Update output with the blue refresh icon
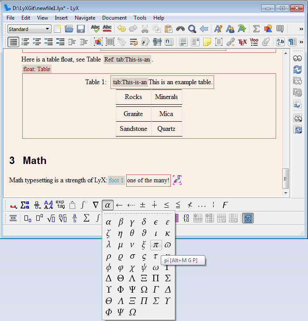308x321 pixels. (298, 70)
